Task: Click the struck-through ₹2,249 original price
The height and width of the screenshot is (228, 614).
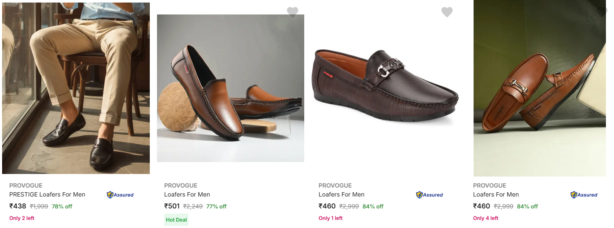Action: pos(193,207)
